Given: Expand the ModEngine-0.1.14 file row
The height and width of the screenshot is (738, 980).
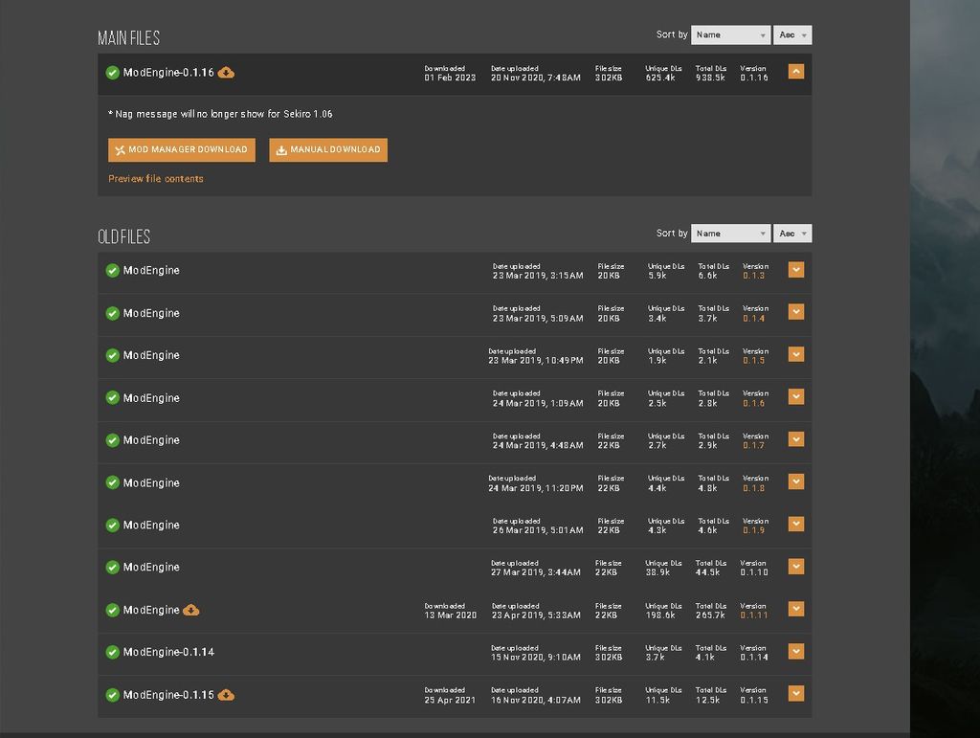Looking at the screenshot, I should (795, 652).
